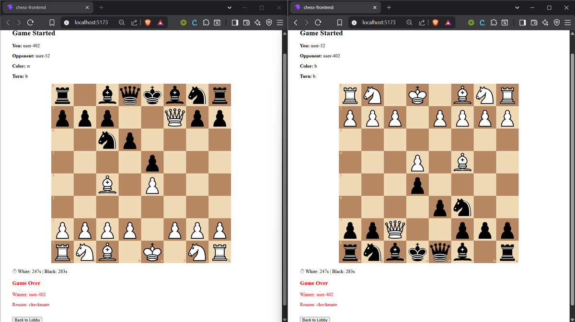The width and height of the screenshot is (575, 322).
Task: Click 'Opponent: user-52' text in the left window
Action: click(x=31, y=56)
